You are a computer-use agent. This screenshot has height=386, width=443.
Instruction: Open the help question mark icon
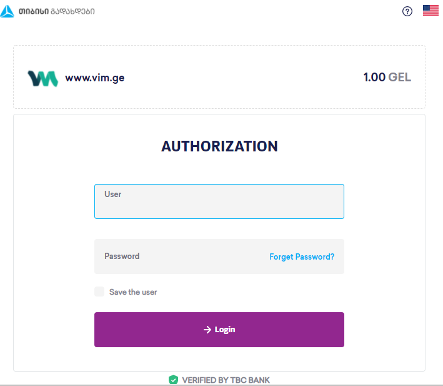[407, 11]
